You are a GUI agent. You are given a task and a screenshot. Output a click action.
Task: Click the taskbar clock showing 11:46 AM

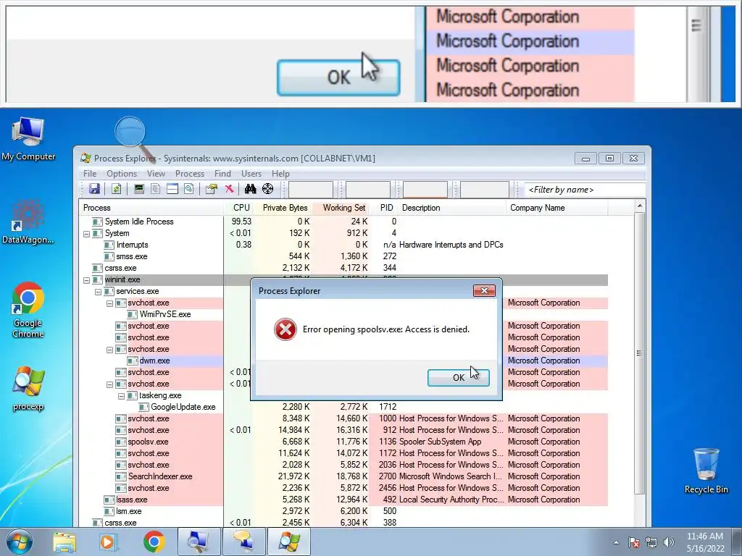pyautogui.click(x=705, y=542)
